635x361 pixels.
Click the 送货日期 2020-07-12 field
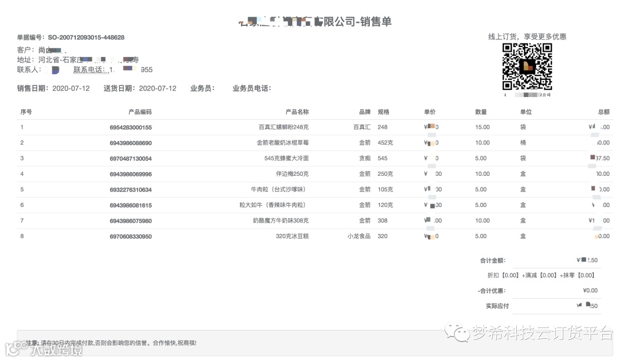click(x=140, y=88)
